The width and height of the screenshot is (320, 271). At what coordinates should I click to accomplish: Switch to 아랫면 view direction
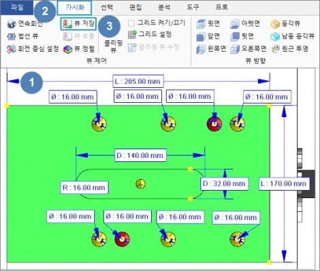[245, 24]
